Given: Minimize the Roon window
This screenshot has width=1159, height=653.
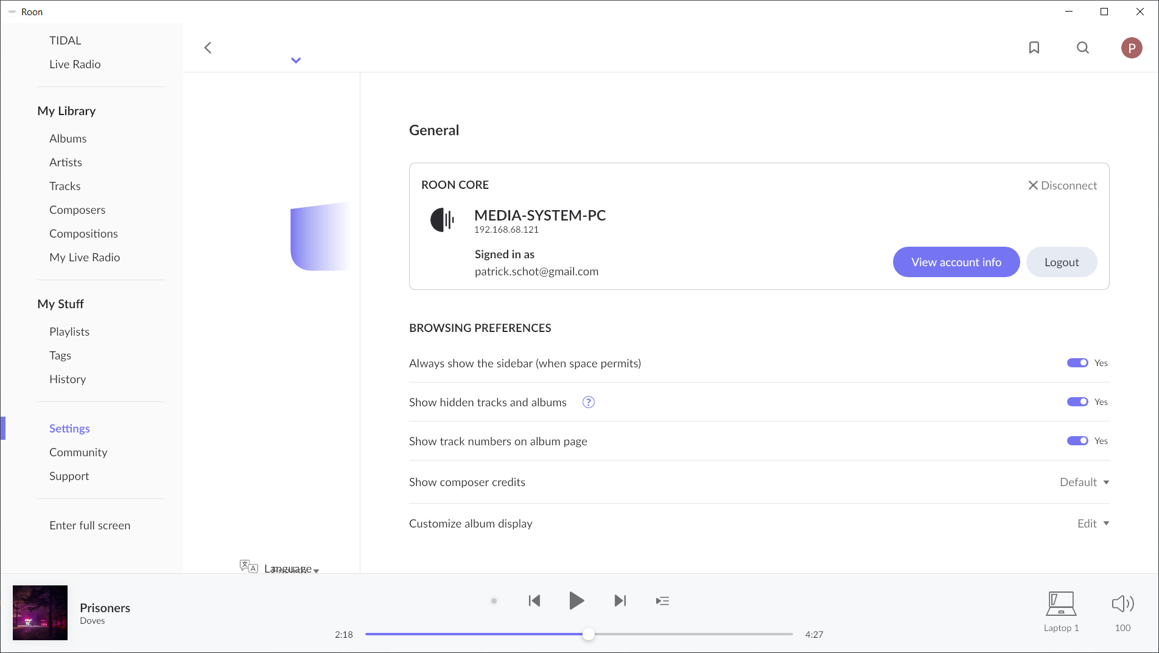Looking at the screenshot, I should (x=1069, y=12).
